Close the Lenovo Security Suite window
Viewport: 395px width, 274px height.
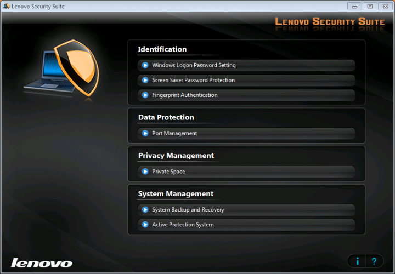[385, 7]
